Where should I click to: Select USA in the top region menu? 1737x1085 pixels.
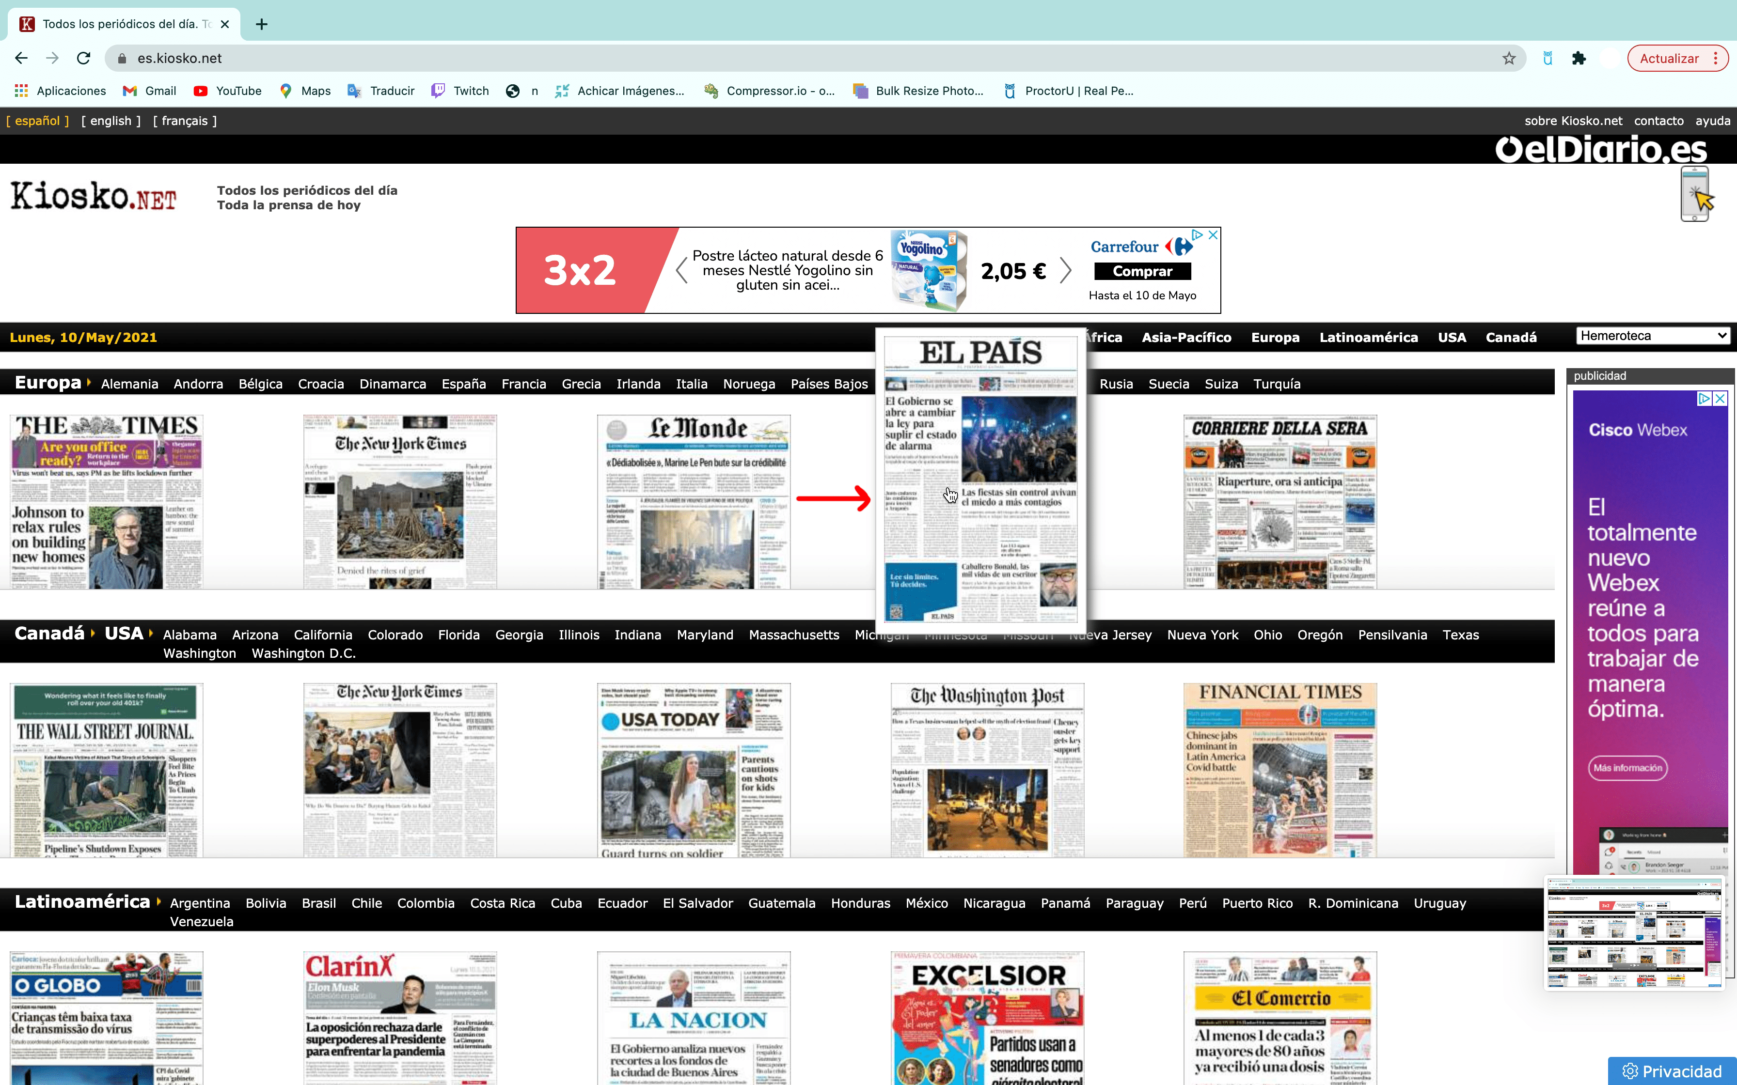[1452, 337]
